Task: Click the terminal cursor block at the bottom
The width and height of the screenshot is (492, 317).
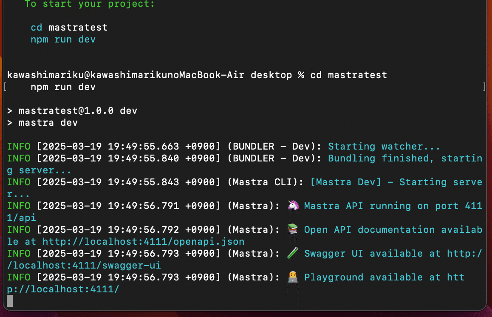Action: [x=10, y=301]
